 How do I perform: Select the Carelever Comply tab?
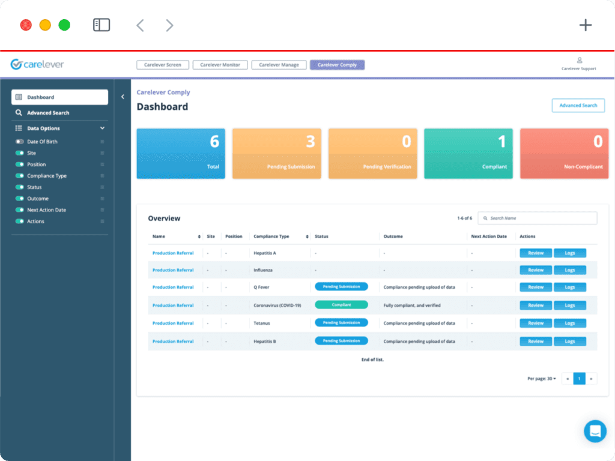[338, 65]
